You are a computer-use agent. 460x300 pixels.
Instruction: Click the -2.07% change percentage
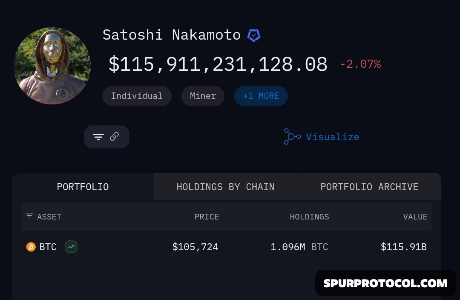[360, 64]
